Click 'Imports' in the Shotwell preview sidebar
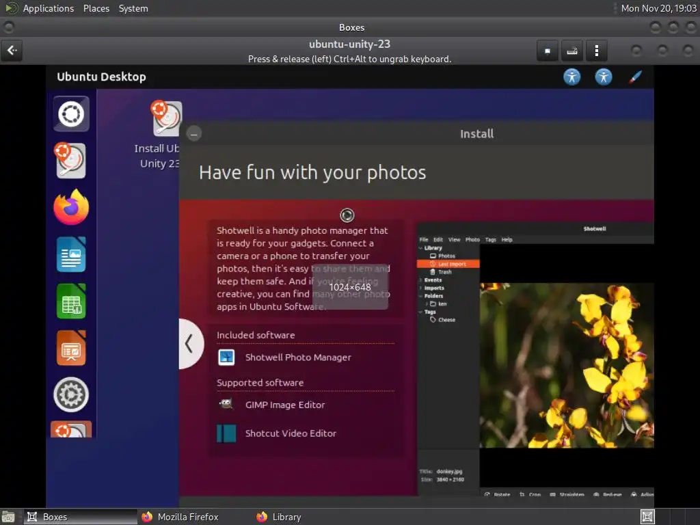This screenshot has height=525, width=700. [434, 288]
